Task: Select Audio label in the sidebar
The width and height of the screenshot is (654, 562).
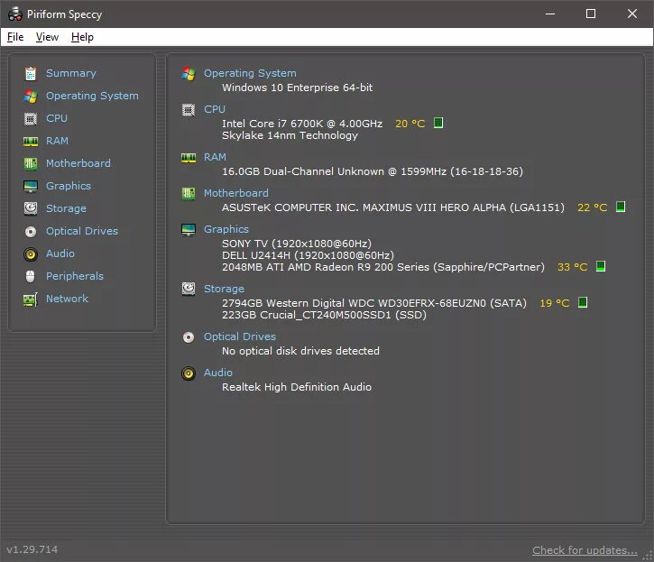Action: (x=60, y=253)
